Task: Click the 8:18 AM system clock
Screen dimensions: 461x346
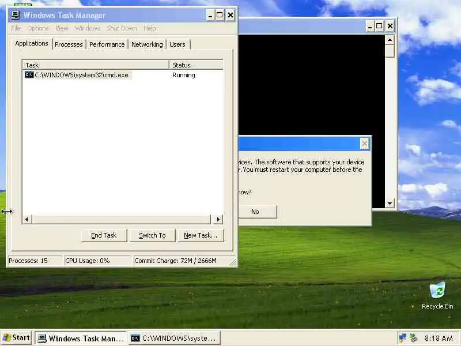Action: tap(439, 339)
